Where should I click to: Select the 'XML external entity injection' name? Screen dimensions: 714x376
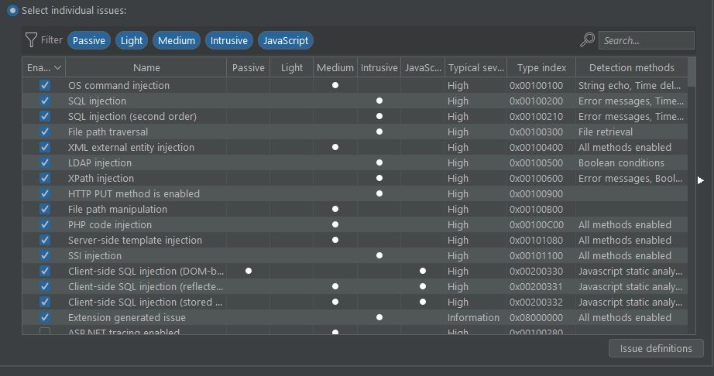click(131, 147)
